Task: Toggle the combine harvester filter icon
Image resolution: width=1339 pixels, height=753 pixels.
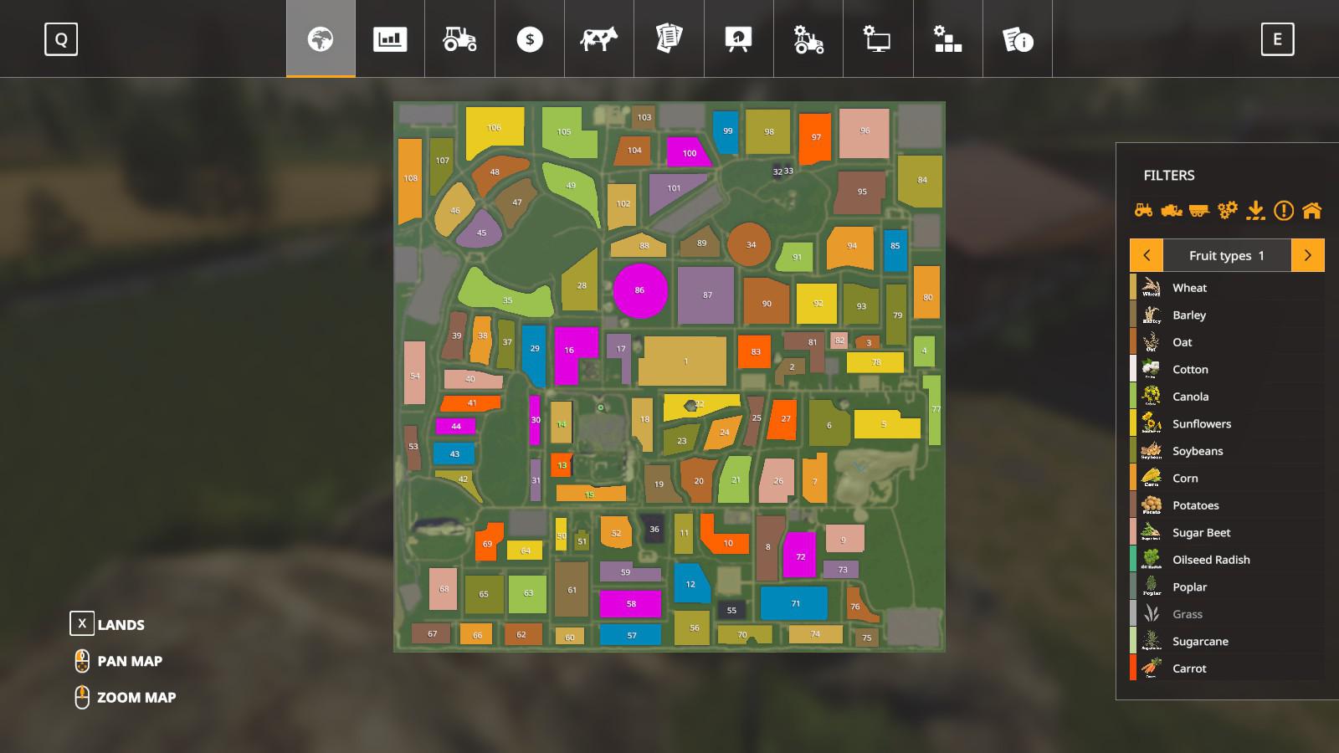Action: click(x=1171, y=211)
